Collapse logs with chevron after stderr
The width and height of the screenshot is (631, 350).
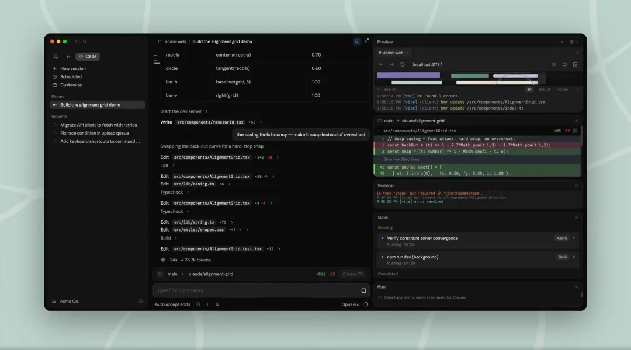tap(577, 90)
